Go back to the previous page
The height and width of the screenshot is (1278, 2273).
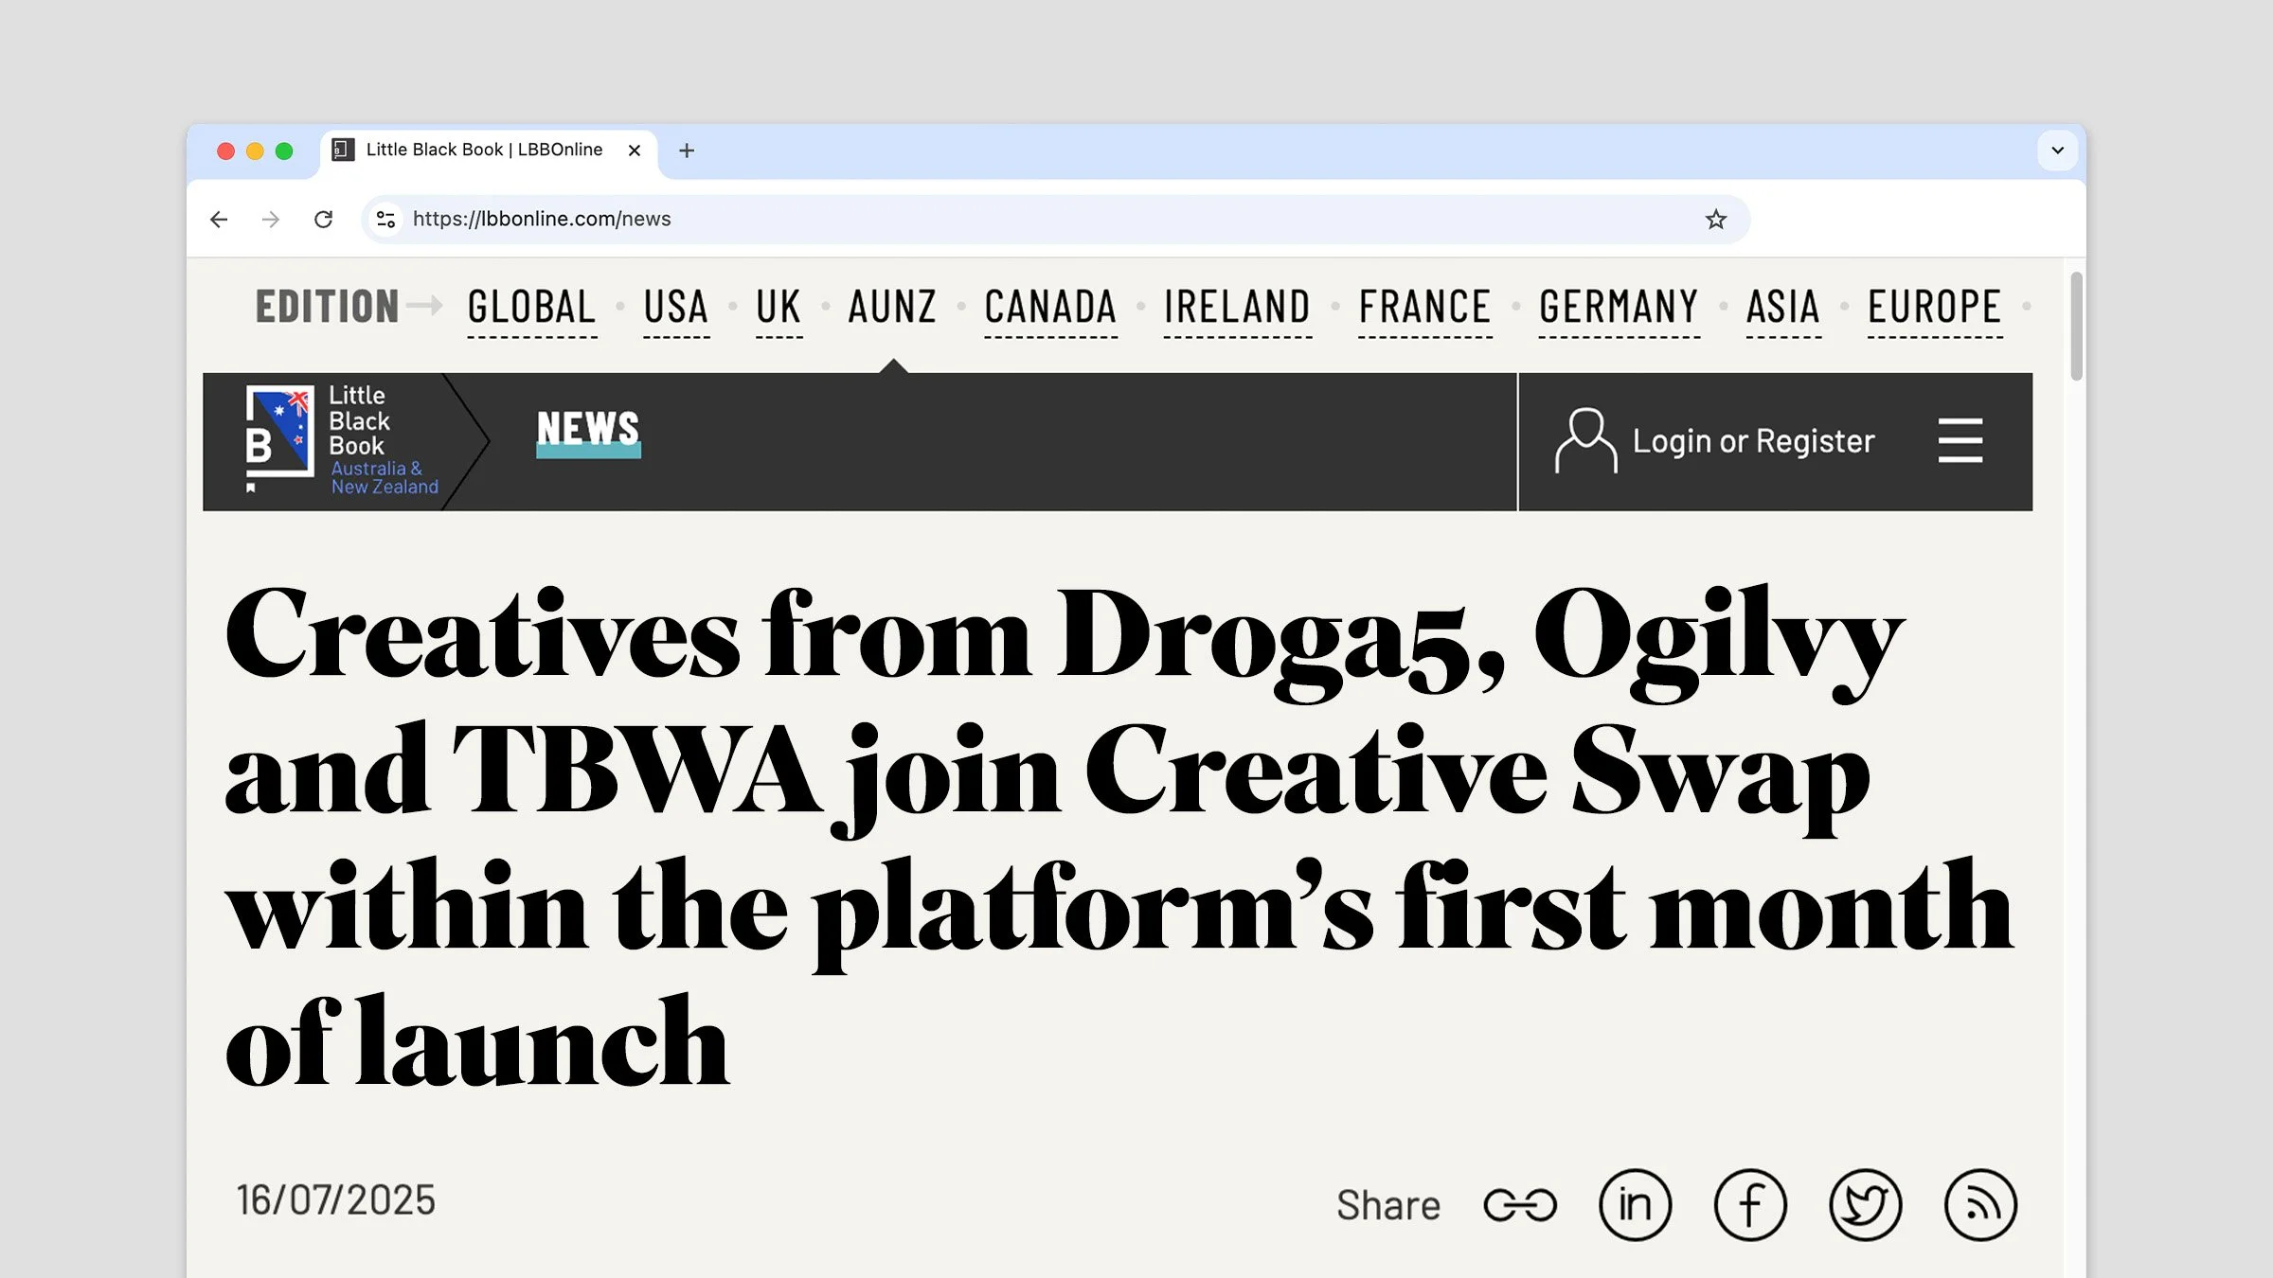(219, 220)
